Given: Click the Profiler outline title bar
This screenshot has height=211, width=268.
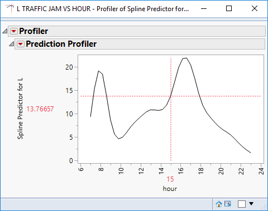Looking at the screenshot, I should 137,31.
